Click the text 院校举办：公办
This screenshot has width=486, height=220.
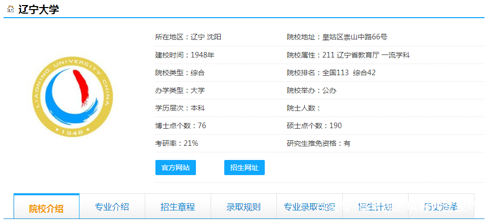click(x=311, y=90)
